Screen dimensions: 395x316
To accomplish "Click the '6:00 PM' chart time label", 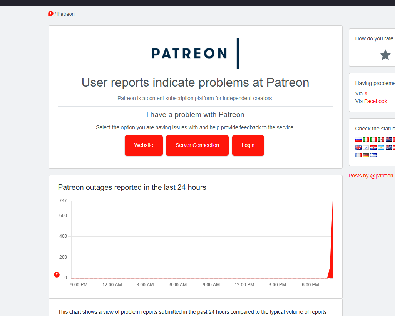I will [310, 285].
